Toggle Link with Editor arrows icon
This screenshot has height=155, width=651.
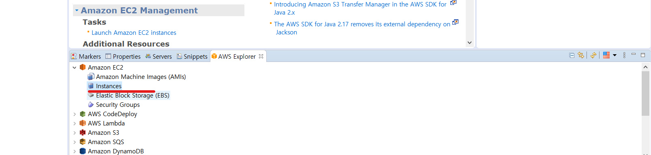(581, 55)
